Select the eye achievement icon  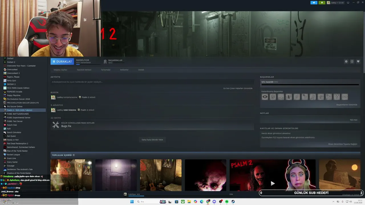click(265, 97)
